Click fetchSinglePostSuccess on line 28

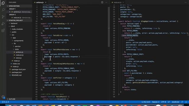tap(63, 64)
